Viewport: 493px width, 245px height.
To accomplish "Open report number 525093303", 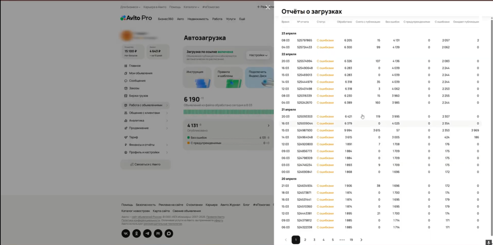I will (304, 117).
